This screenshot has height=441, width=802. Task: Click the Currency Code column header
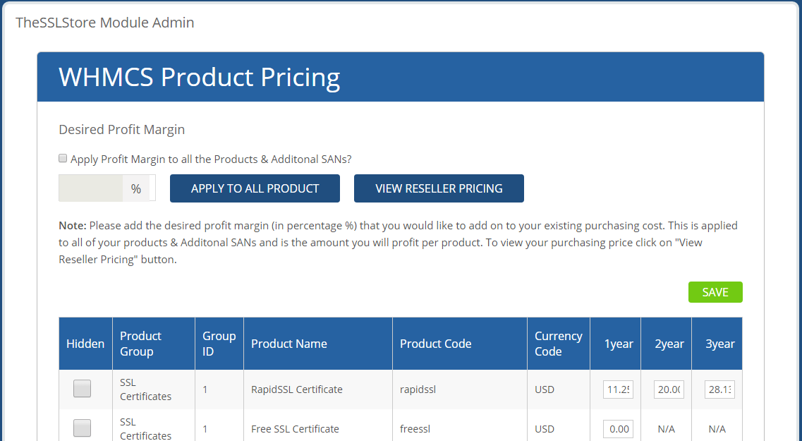tap(558, 344)
